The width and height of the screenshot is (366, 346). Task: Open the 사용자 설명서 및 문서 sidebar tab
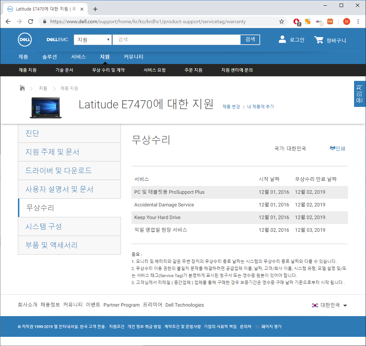pyautogui.click(x=69, y=189)
